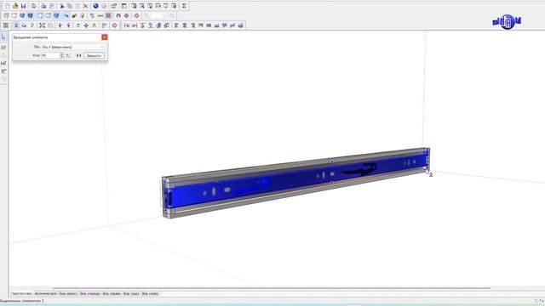Save the project with the floppy disk icon
The width and height of the screenshot is (545, 306).
coord(23,6)
